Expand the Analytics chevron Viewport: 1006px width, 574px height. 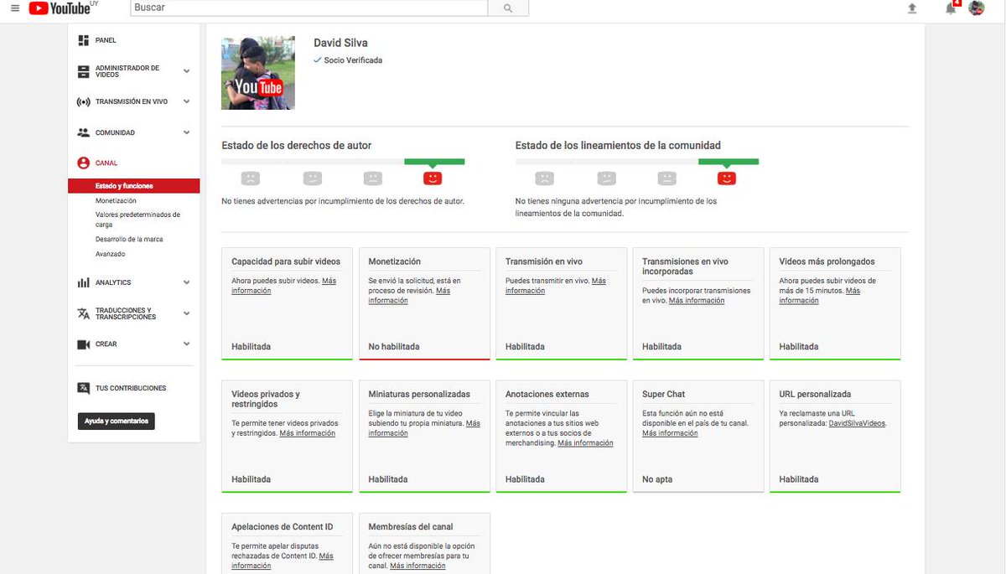[186, 282]
